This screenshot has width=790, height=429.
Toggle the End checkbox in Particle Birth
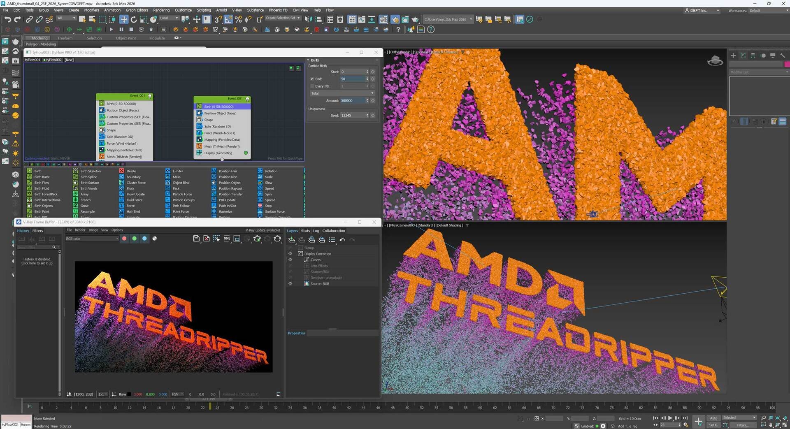[312, 79]
